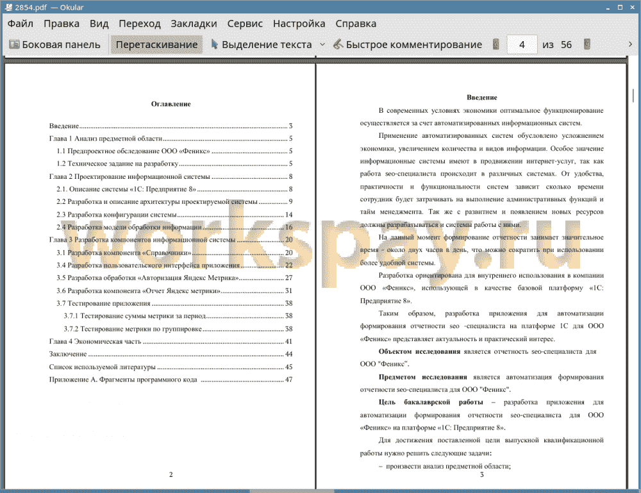
Task: Click 'Глава 4 Экономическая часть' line
Action: (x=171, y=341)
